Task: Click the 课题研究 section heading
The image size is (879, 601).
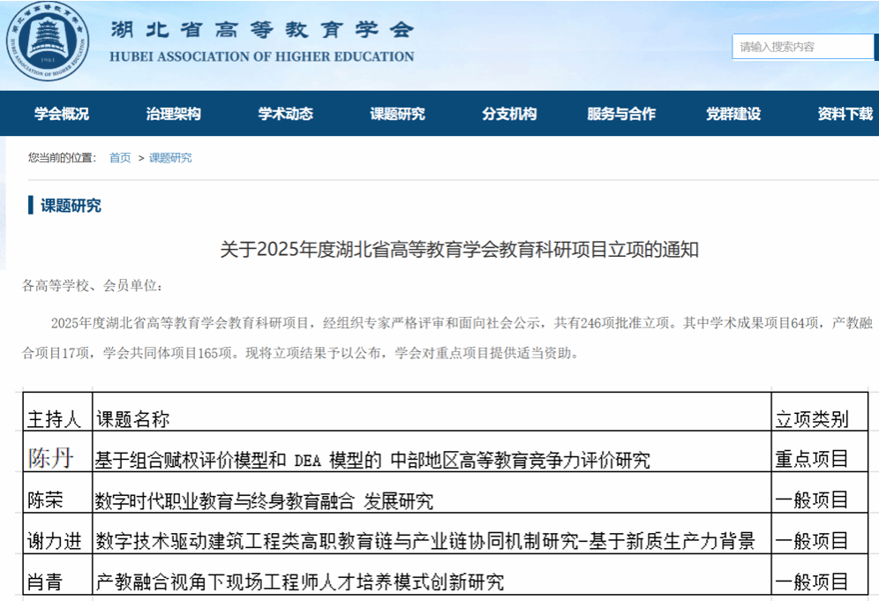Action: 71,206
